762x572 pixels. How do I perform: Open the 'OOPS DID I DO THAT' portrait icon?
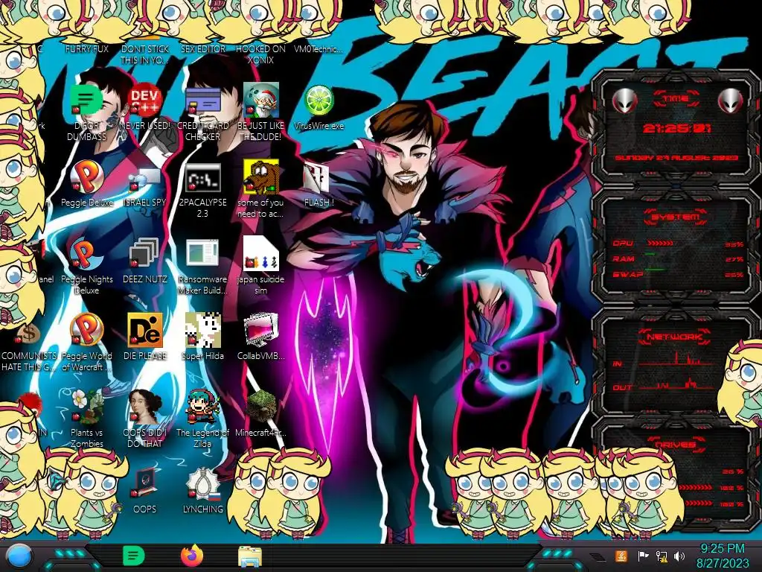coord(144,407)
